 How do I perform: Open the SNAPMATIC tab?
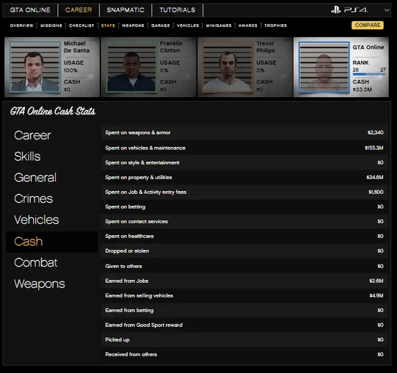124,10
